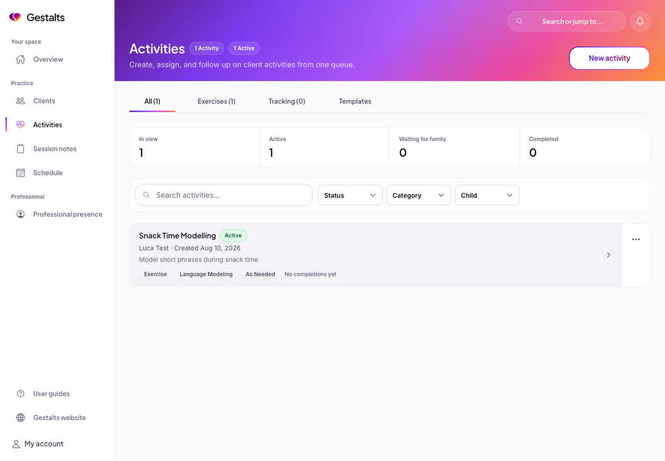The image size is (665, 461).
Task: Click the Exercise tag on the activity card
Action: coord(155,274)
